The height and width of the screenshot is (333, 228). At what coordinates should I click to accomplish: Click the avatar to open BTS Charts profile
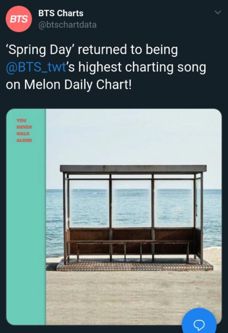coord(18,18)
